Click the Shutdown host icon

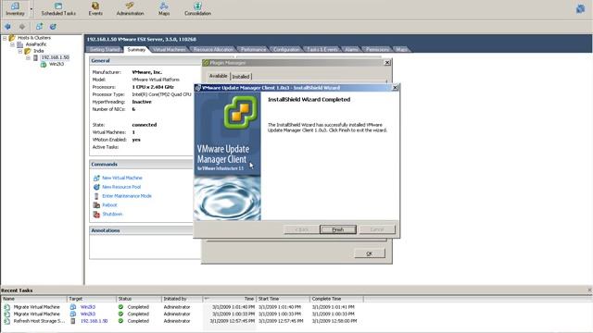(96, 214)
